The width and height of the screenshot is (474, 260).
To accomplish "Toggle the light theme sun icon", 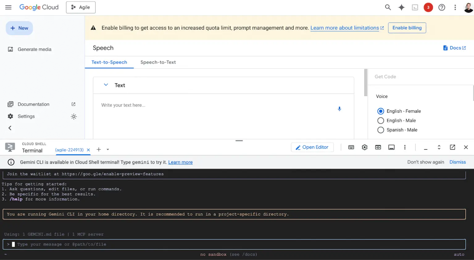I will 74,116.
